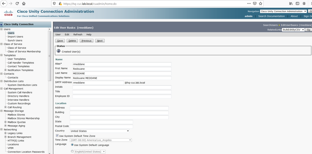Open Directory Handlers

point(18,96)
